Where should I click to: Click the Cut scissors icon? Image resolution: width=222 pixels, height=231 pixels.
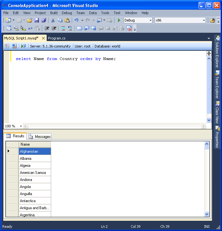[53, 20]
